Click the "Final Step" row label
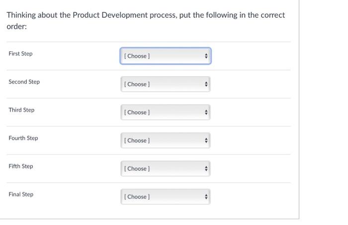 click(x=21, y=195)
